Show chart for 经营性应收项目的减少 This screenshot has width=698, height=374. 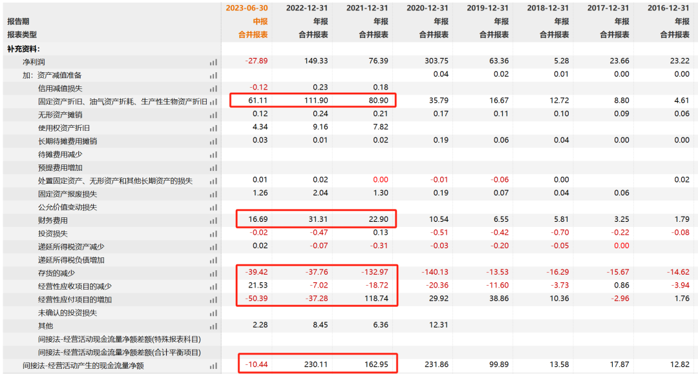214,287
